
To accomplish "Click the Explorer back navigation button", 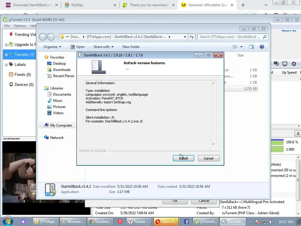I will [43, 37].
